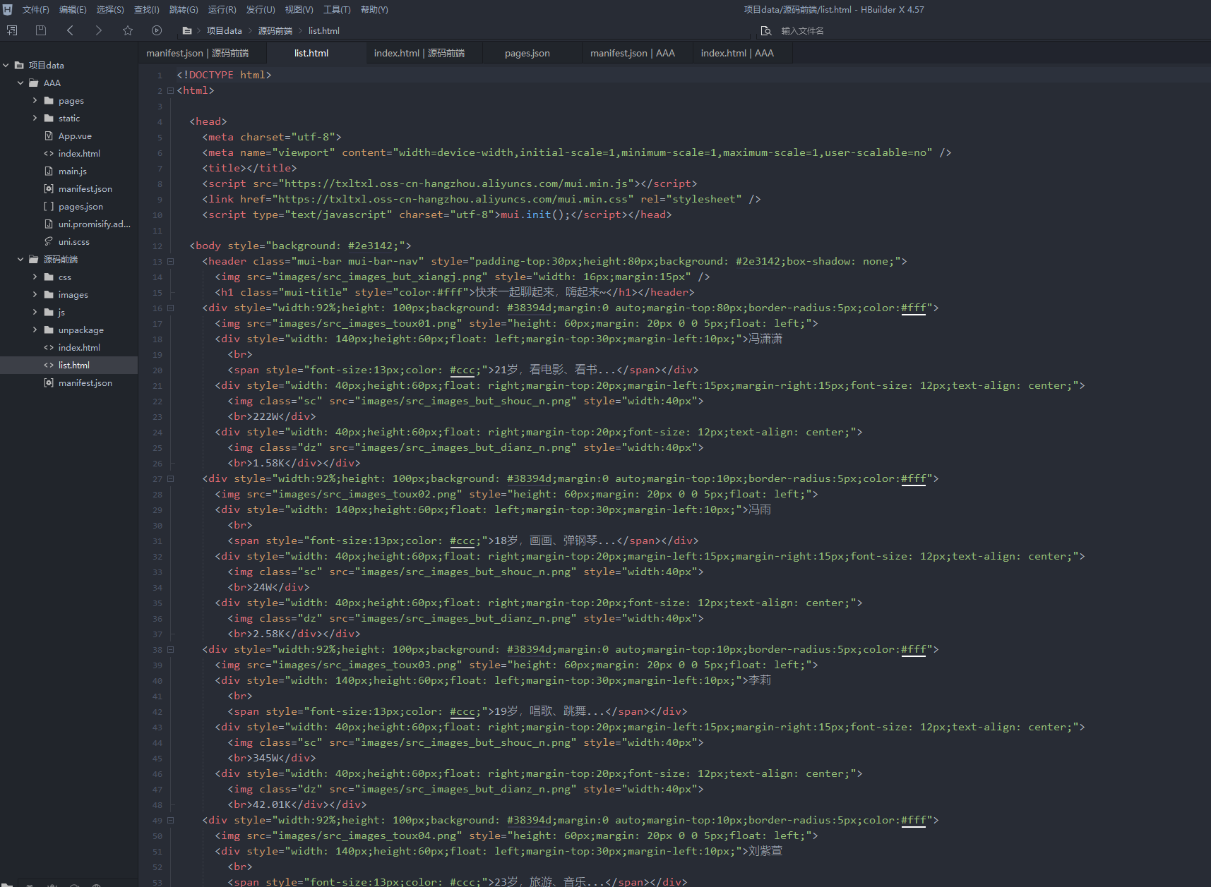Expand the pages folder under AAA
1211x887 pixels.
point(35,100)
